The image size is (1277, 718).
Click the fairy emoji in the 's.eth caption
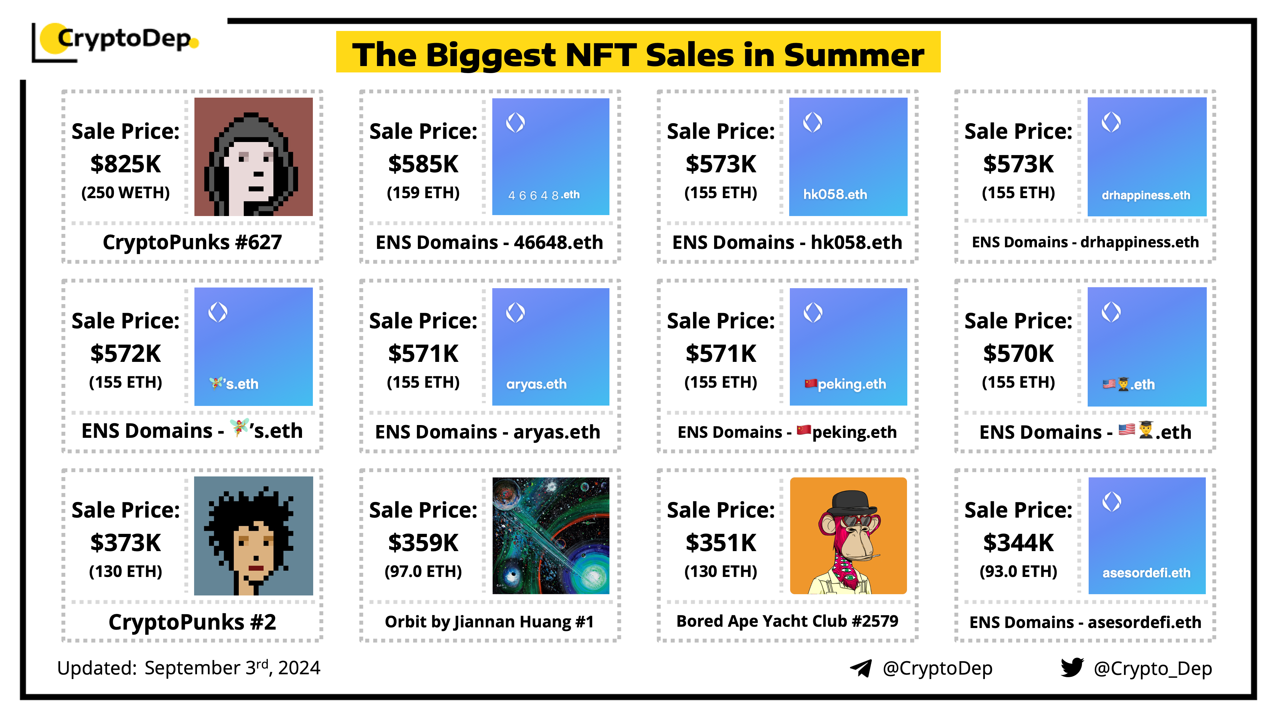coord(239,428)
